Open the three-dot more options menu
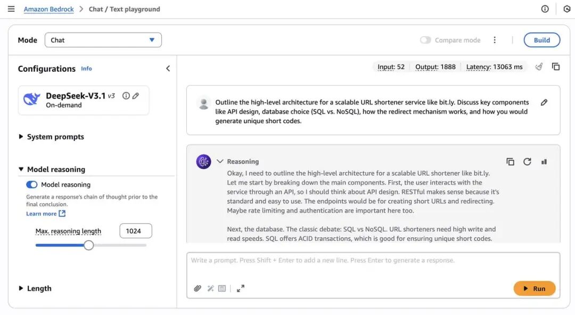The height and width of the screenshot is (315, 575). click(x=494, y=40)
